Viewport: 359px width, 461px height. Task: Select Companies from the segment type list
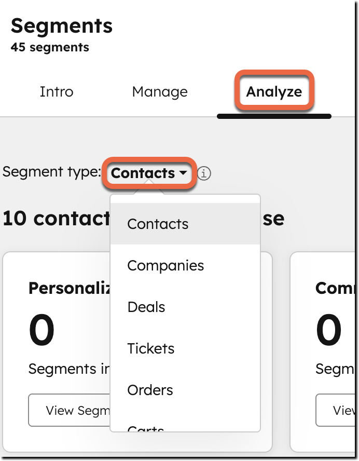[165, 265]
